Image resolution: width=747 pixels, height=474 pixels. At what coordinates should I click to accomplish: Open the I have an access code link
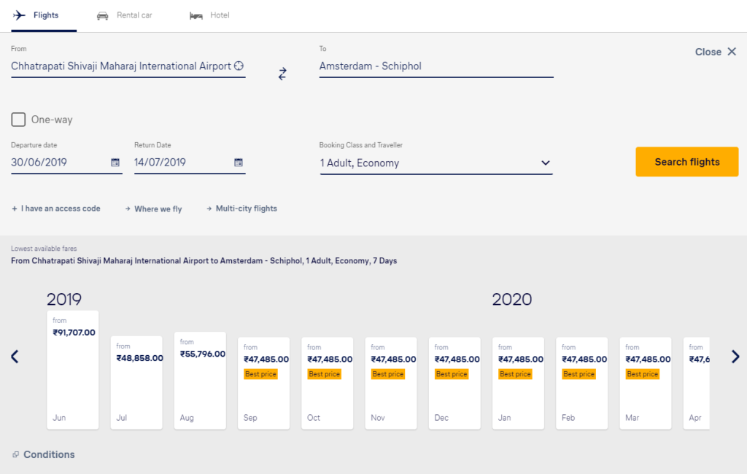click(x=56, y=209)
